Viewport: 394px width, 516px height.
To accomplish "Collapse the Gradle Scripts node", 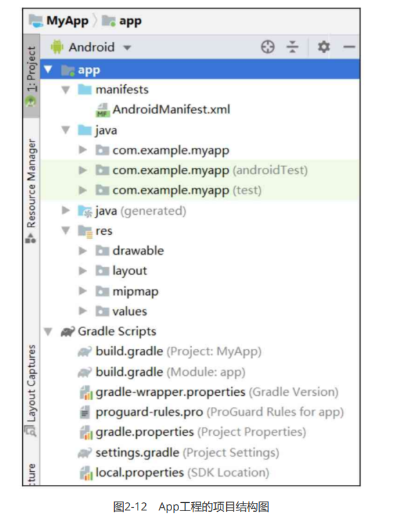I will click(48, 332).
